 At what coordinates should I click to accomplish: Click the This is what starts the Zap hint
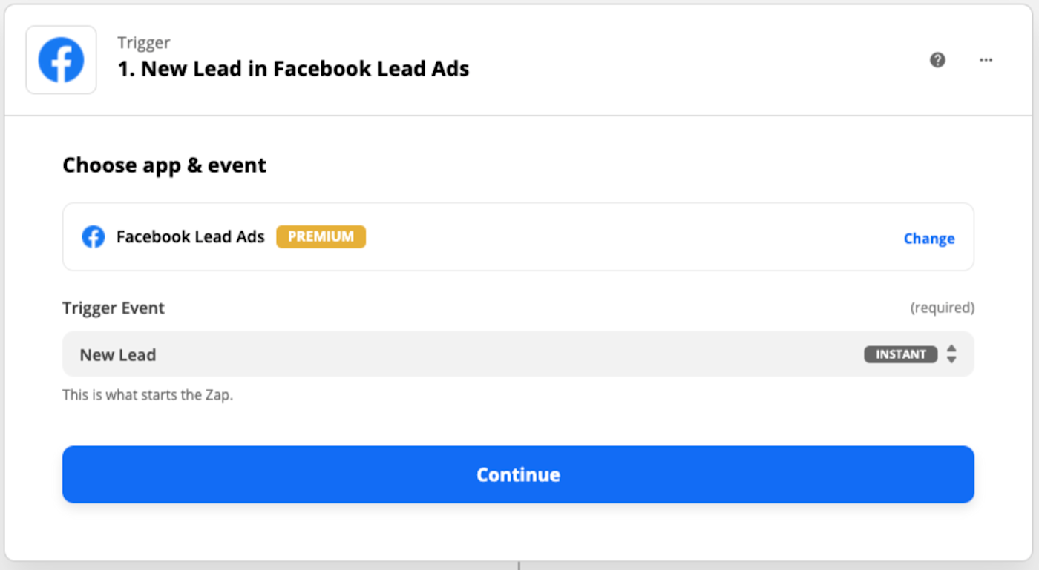148,395
